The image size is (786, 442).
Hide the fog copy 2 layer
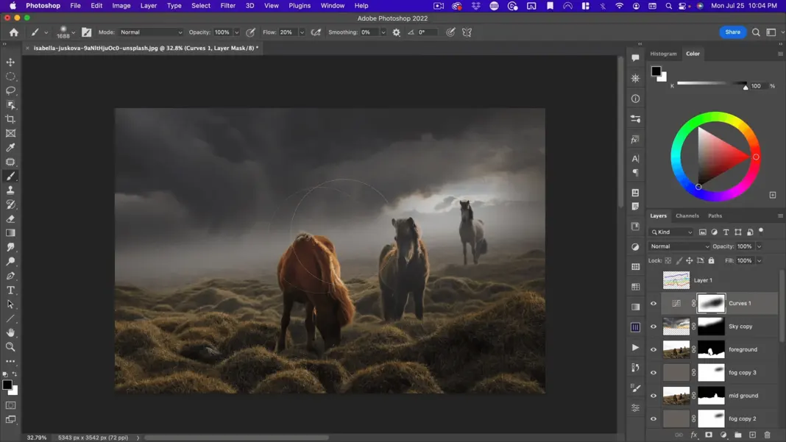click(654, 418)
